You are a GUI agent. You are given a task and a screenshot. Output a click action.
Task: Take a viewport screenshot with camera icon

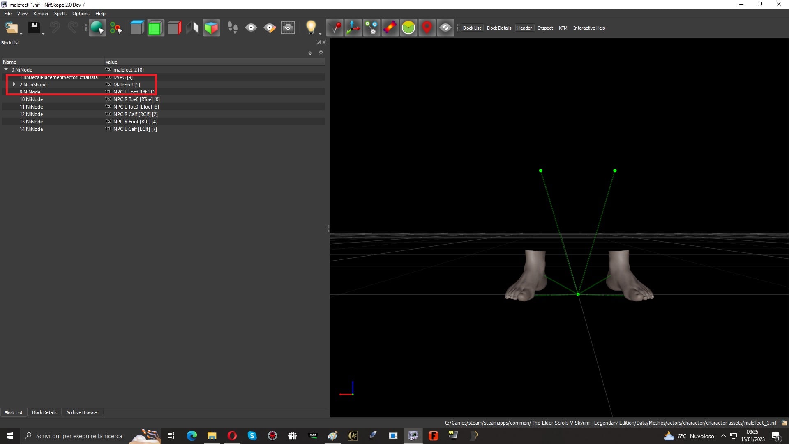pyautogui.click(x=288, y=28)
